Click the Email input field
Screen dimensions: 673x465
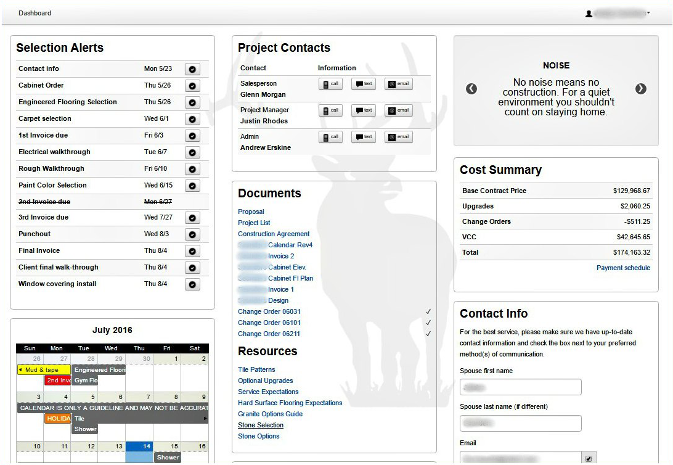pyautogui.click(x=521, y=457)
